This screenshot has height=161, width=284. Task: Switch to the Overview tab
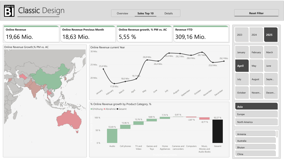(122, 13)
